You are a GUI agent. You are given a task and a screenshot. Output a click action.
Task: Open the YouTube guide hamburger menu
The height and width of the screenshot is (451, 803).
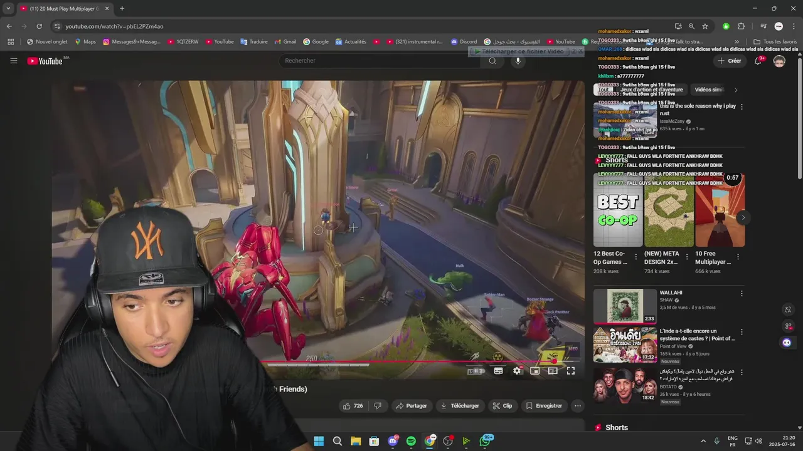click(x=13, y=61)
